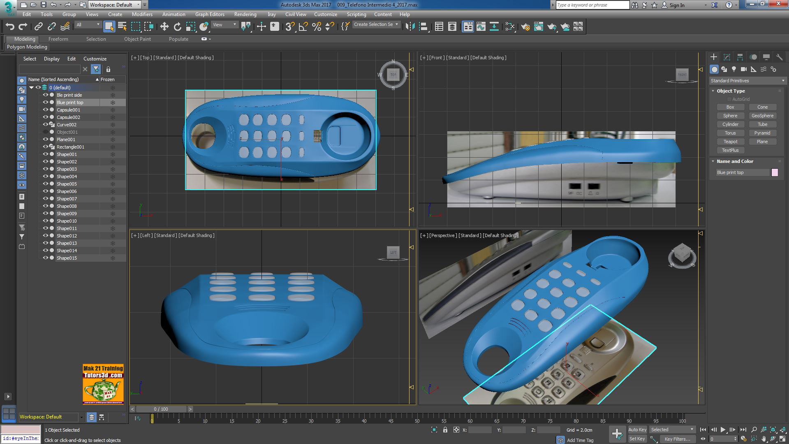Open the Rendering menu
Viewport: 789px width, 444px height.
245,14
